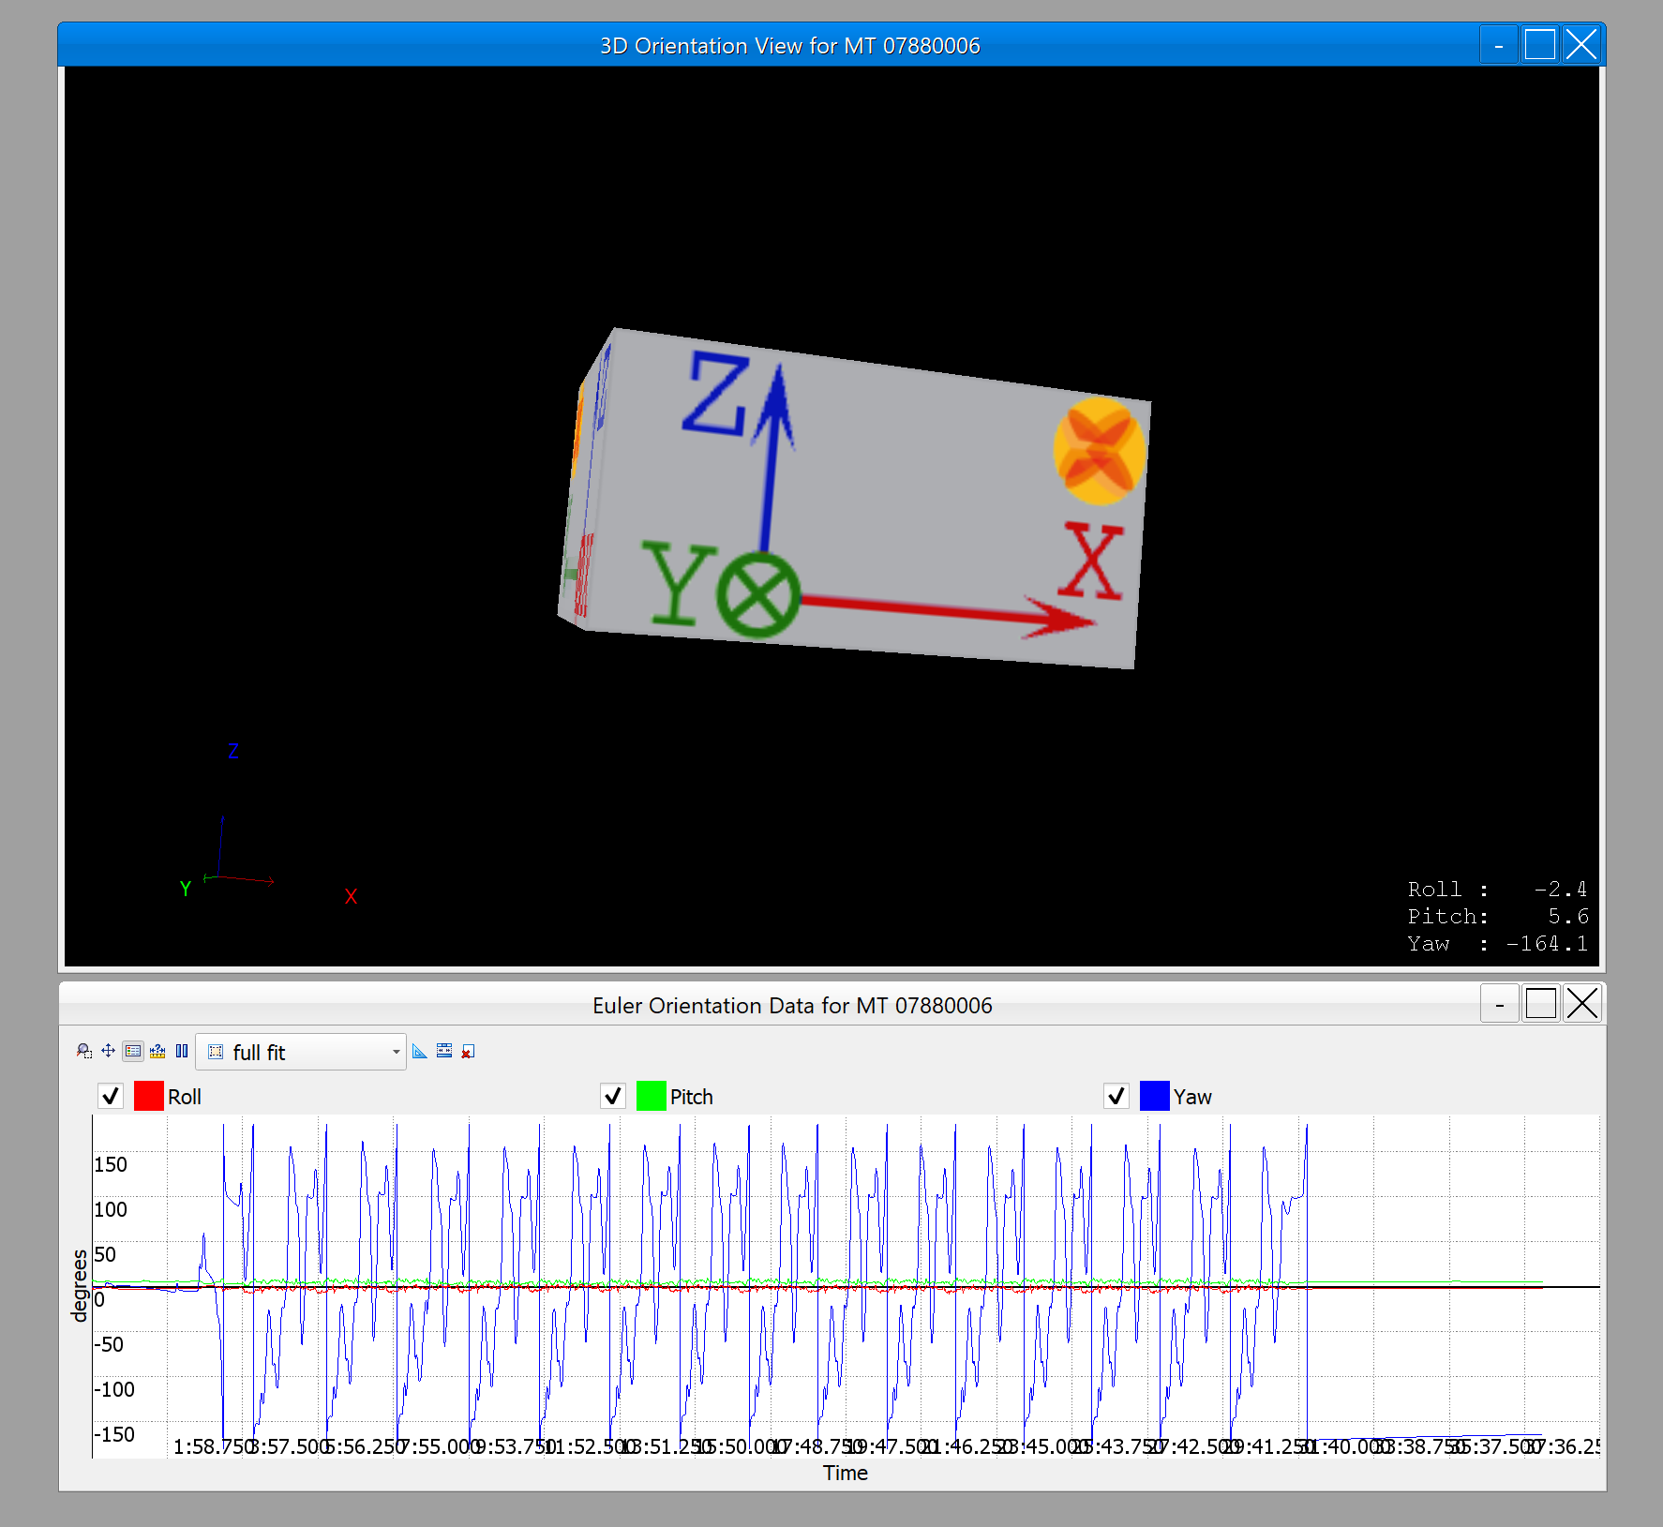
Task: Toggle the legend display icon
Action: [x=133, y=1052]
